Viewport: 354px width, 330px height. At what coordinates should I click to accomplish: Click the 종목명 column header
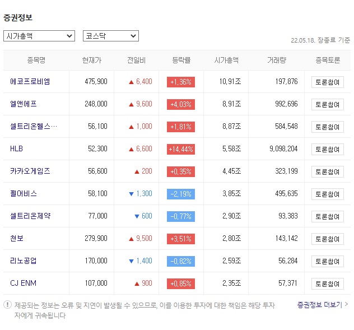point(36,60)
